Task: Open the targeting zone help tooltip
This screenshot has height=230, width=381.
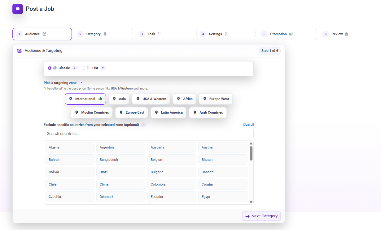Action: pyautogui.click(x=81, y=83)
